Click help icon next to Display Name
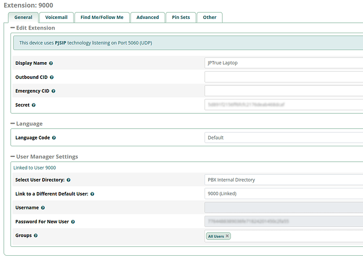This screenshot has width=363, height=261. [51, 63]
